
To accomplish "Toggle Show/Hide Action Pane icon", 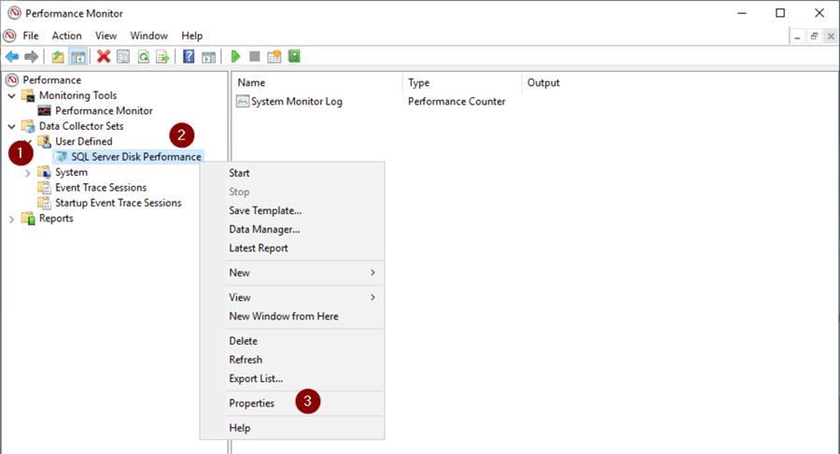I will coord(208,56).
